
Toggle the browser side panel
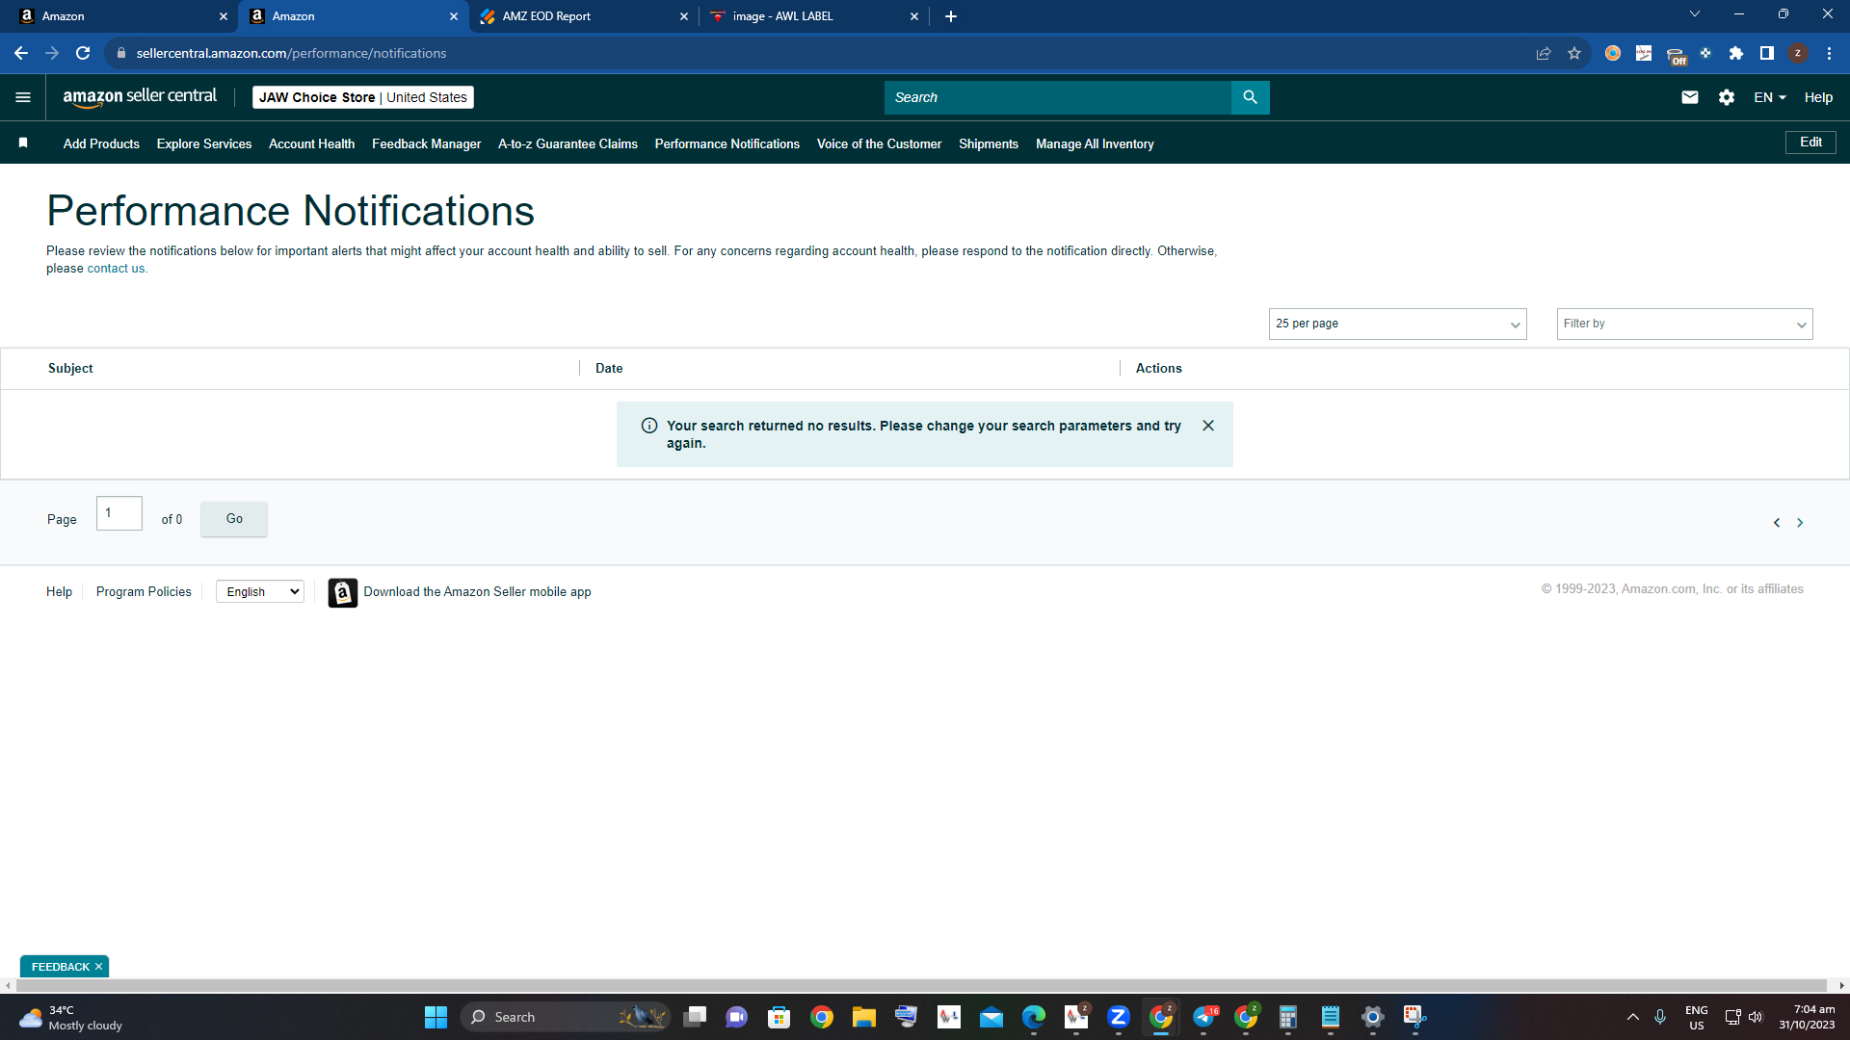tap(1767, 53)
